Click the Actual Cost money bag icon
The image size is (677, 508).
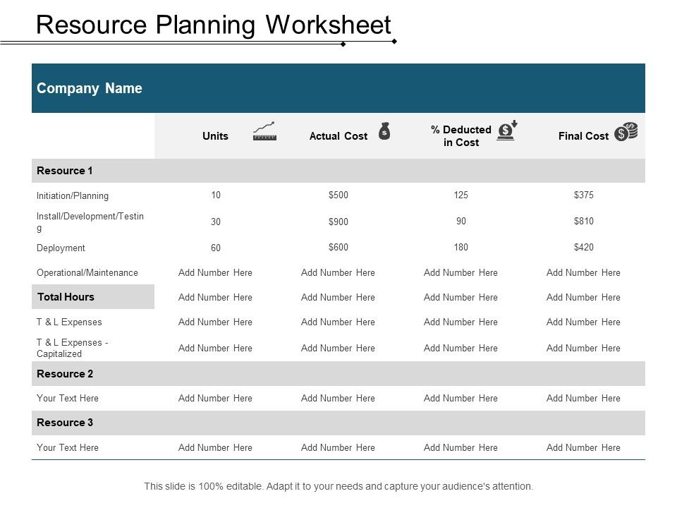click(384, 131)
